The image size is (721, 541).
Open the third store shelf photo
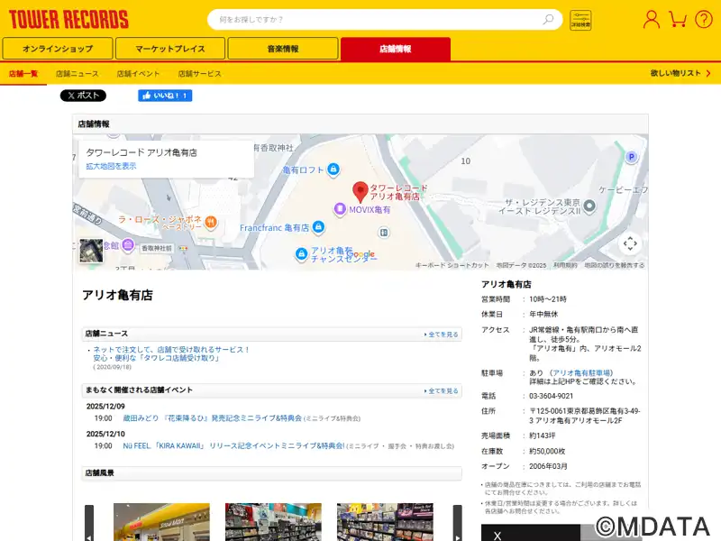pyautogui.click(x=385, y=522)
